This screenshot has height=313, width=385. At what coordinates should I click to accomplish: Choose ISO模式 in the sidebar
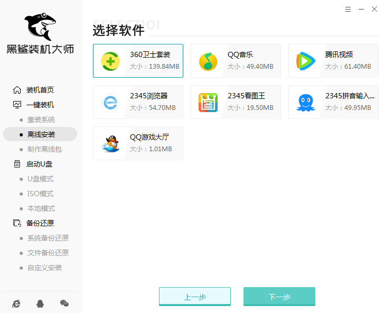pos(40,194)
